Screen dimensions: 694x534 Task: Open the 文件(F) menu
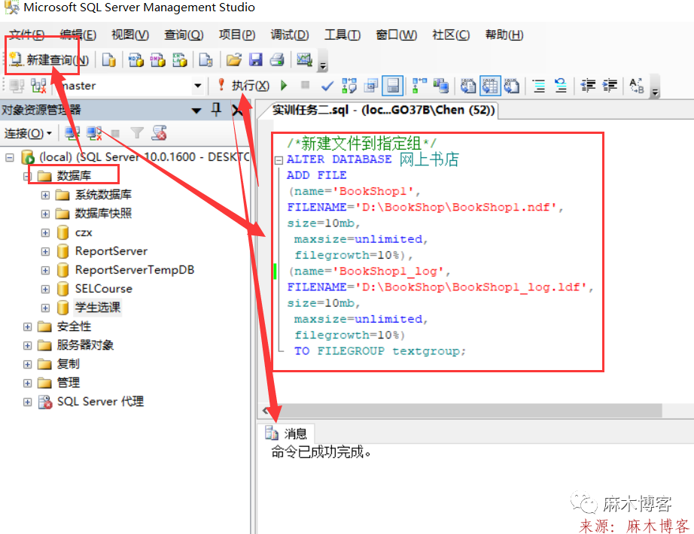pos(27,35)
